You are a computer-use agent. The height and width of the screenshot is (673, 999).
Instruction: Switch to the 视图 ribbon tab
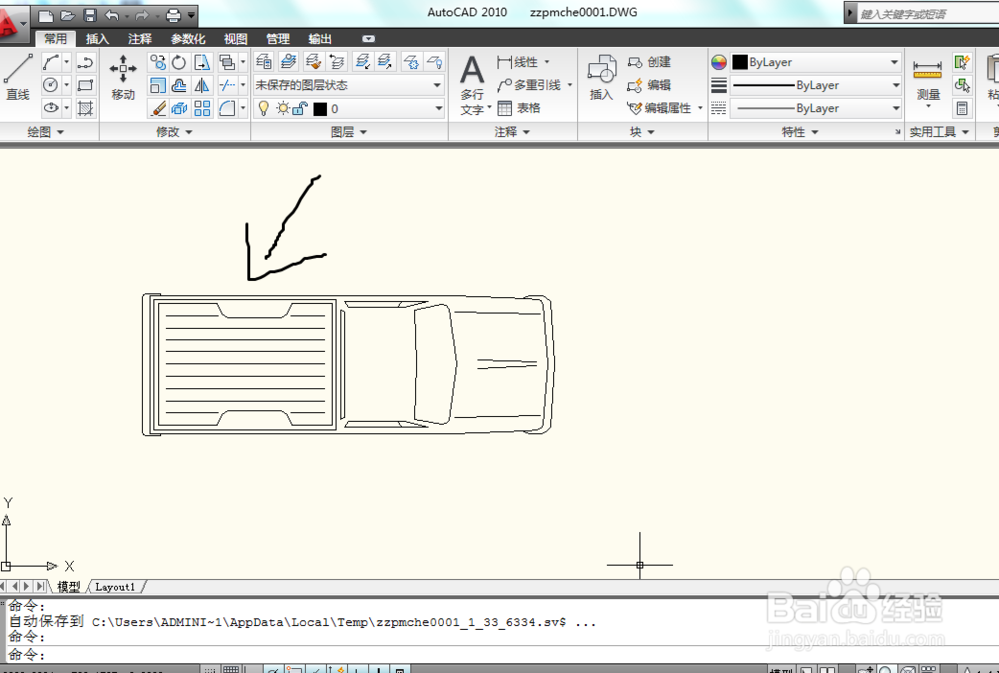[x=235, y=39]
